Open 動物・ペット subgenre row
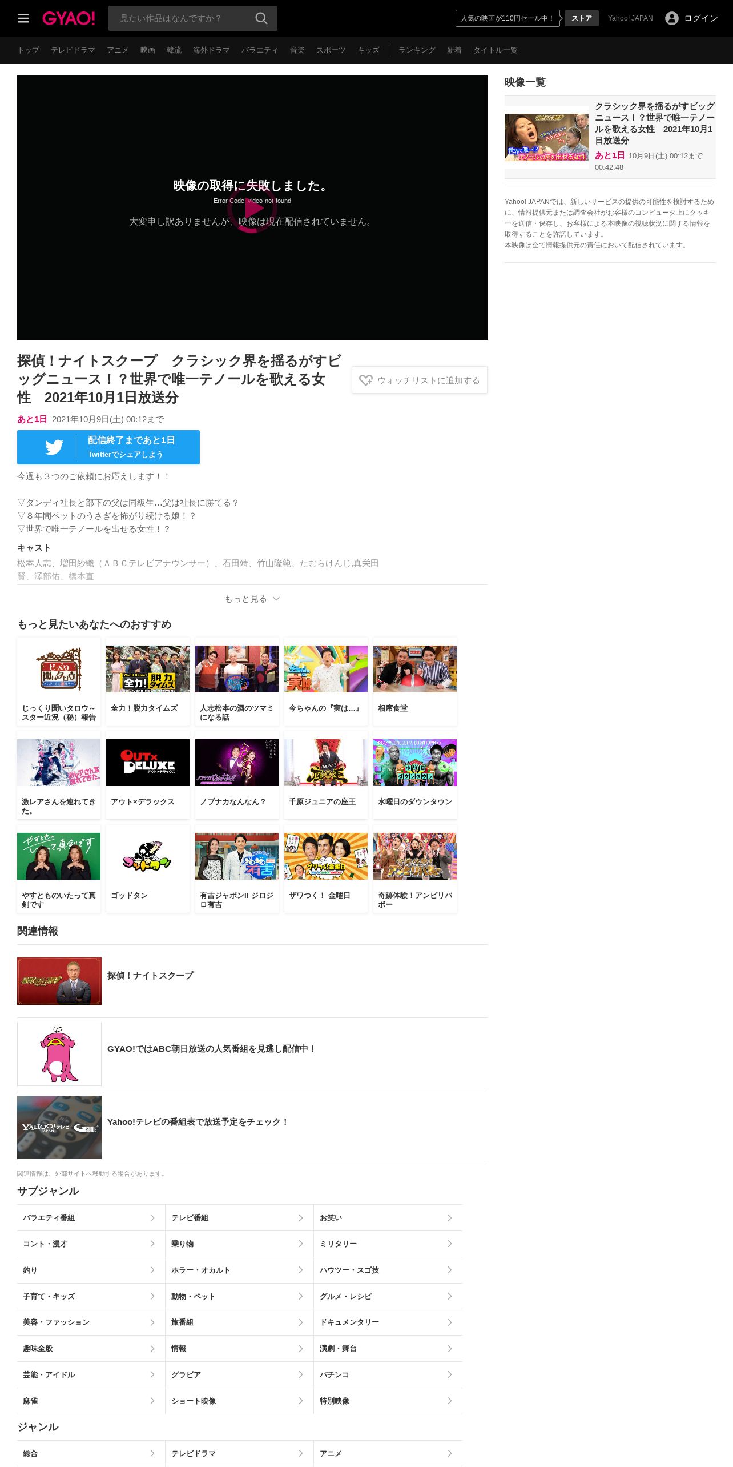 click(239, 1296)
